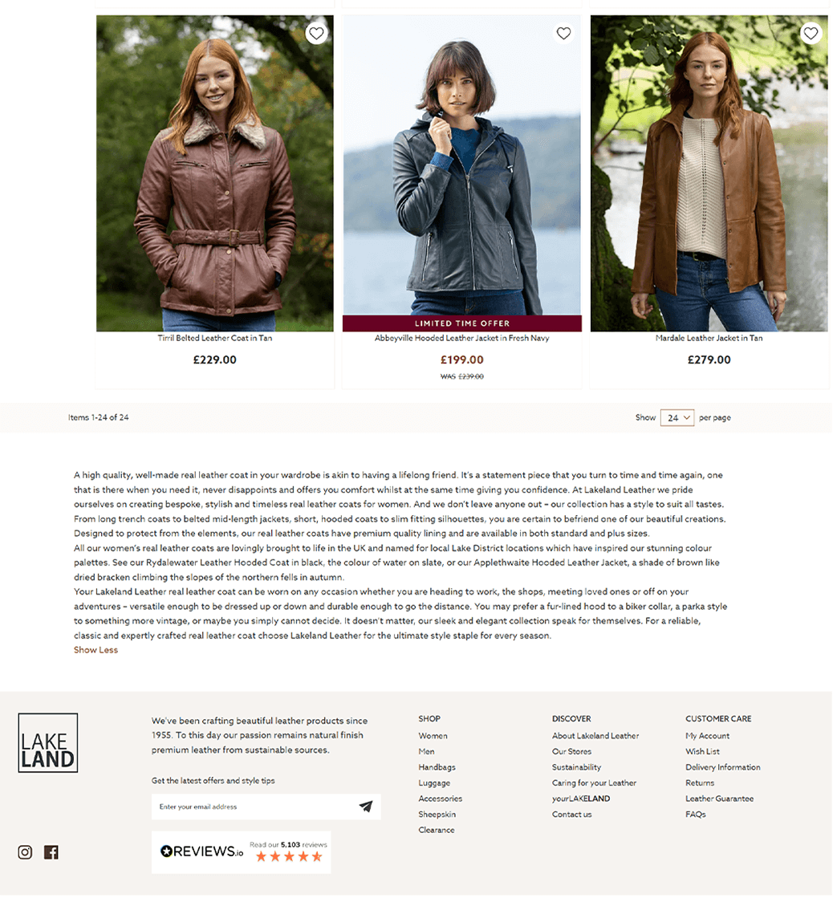Image resolution: width=833 pixels, height=898 pixels.
Task: Open the Clearance footer link
Action: (436, 830)
